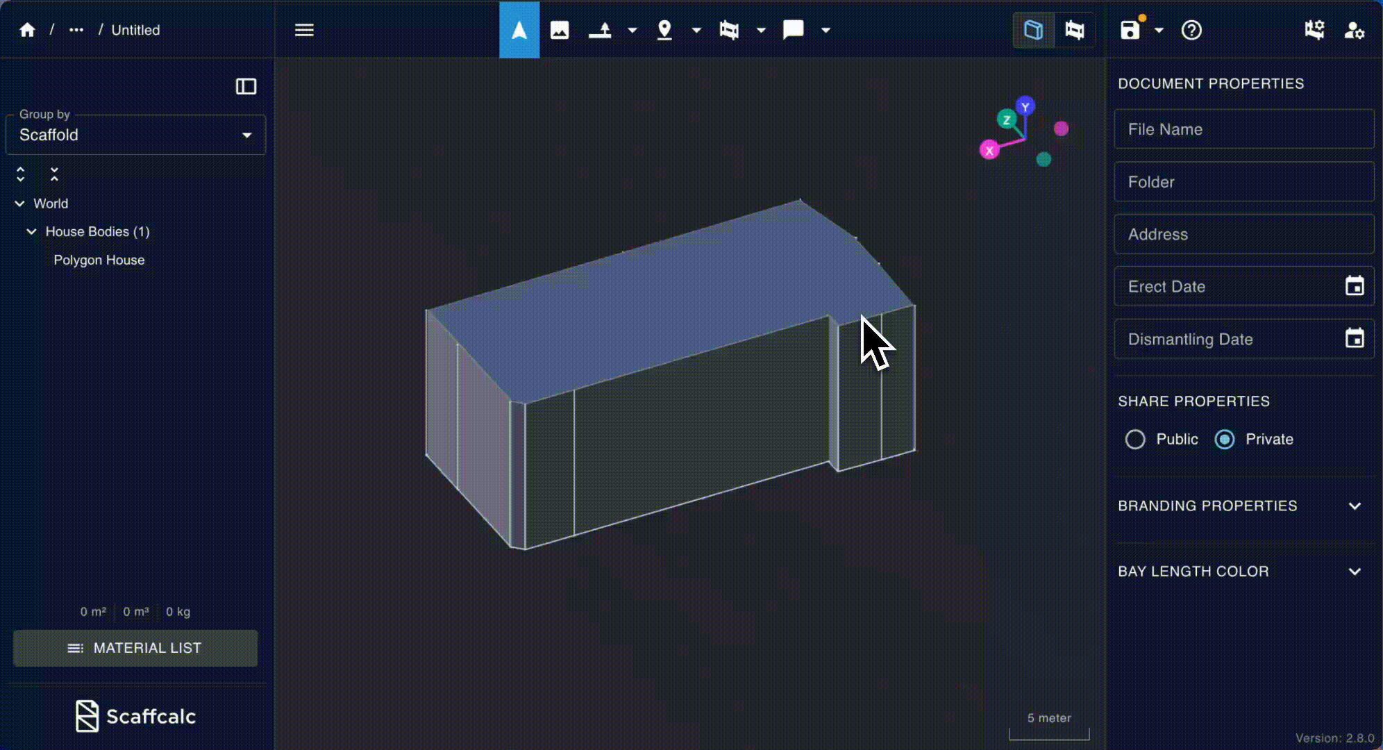The height and width of the screenshot is (750, 1383).
Task: Open the help question mark icon
Action: [1191, 30]
